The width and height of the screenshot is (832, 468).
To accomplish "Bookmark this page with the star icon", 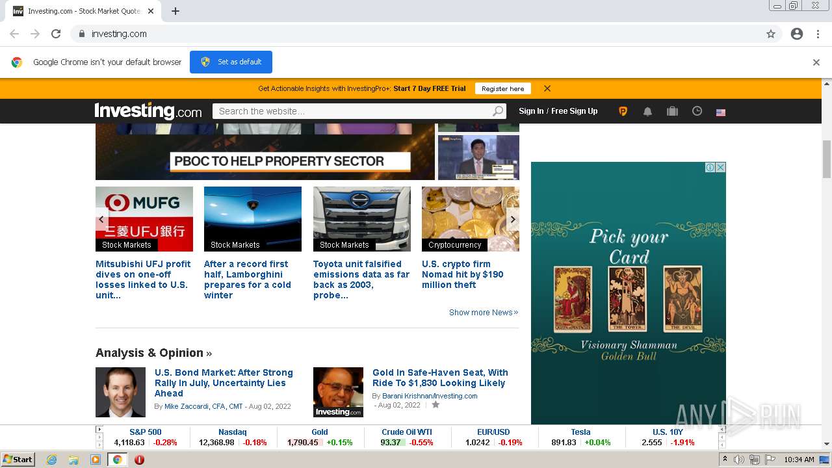I will click(771, 34).
